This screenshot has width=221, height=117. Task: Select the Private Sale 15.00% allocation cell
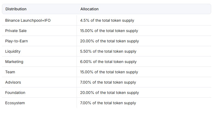pos(109,31)
